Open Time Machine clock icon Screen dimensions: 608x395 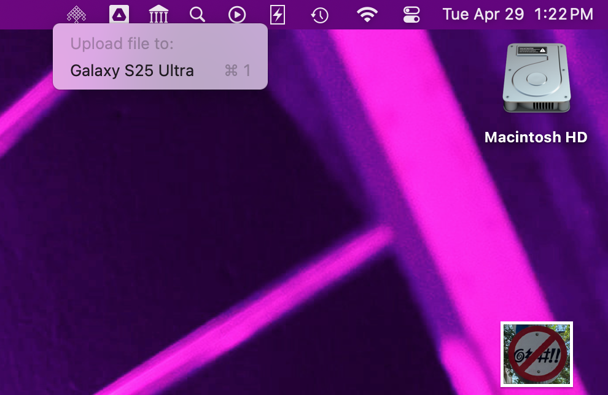coord(319,15)
